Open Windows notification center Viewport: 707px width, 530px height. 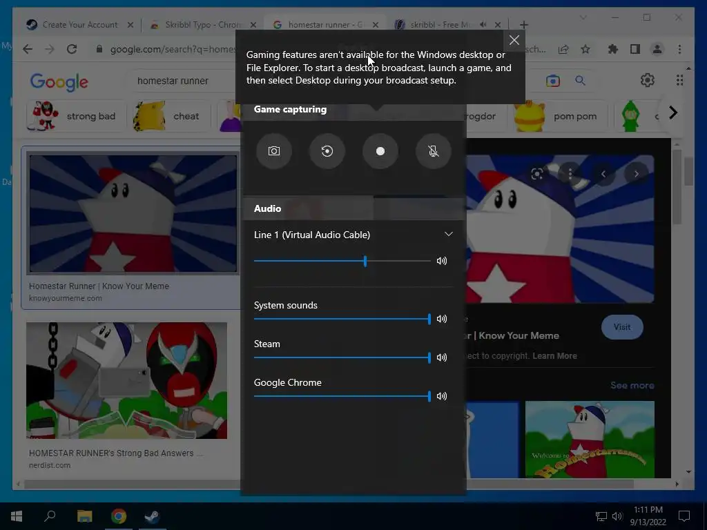[684, 516]
